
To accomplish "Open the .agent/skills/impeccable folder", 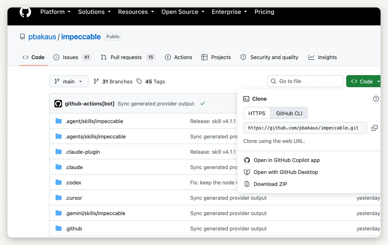I will tap(94, 121).
